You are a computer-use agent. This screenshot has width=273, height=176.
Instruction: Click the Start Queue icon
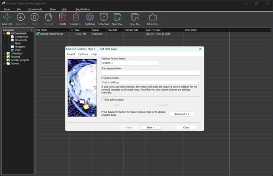click(117, 17)
